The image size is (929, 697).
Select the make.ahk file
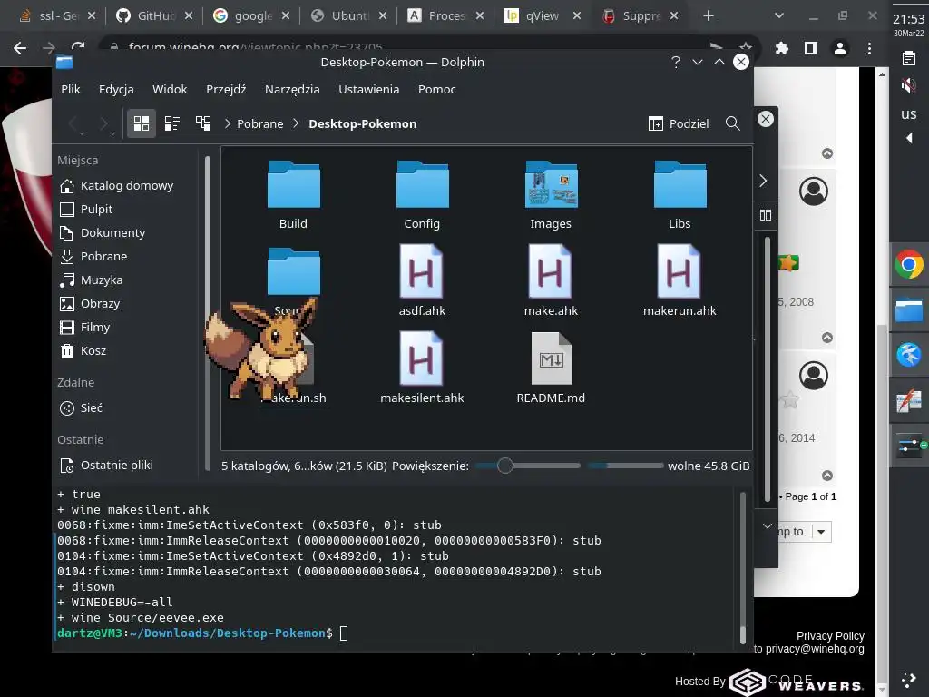[x=551, y=281]
